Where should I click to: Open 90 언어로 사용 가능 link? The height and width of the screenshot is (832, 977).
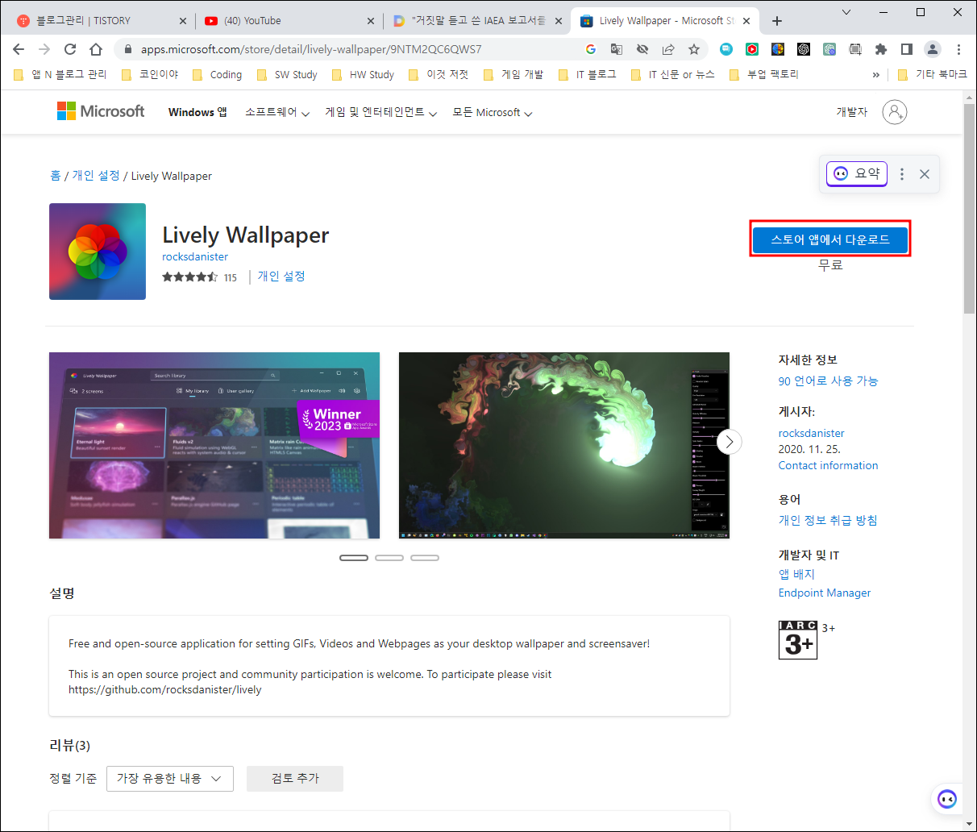tap(828, 381)
